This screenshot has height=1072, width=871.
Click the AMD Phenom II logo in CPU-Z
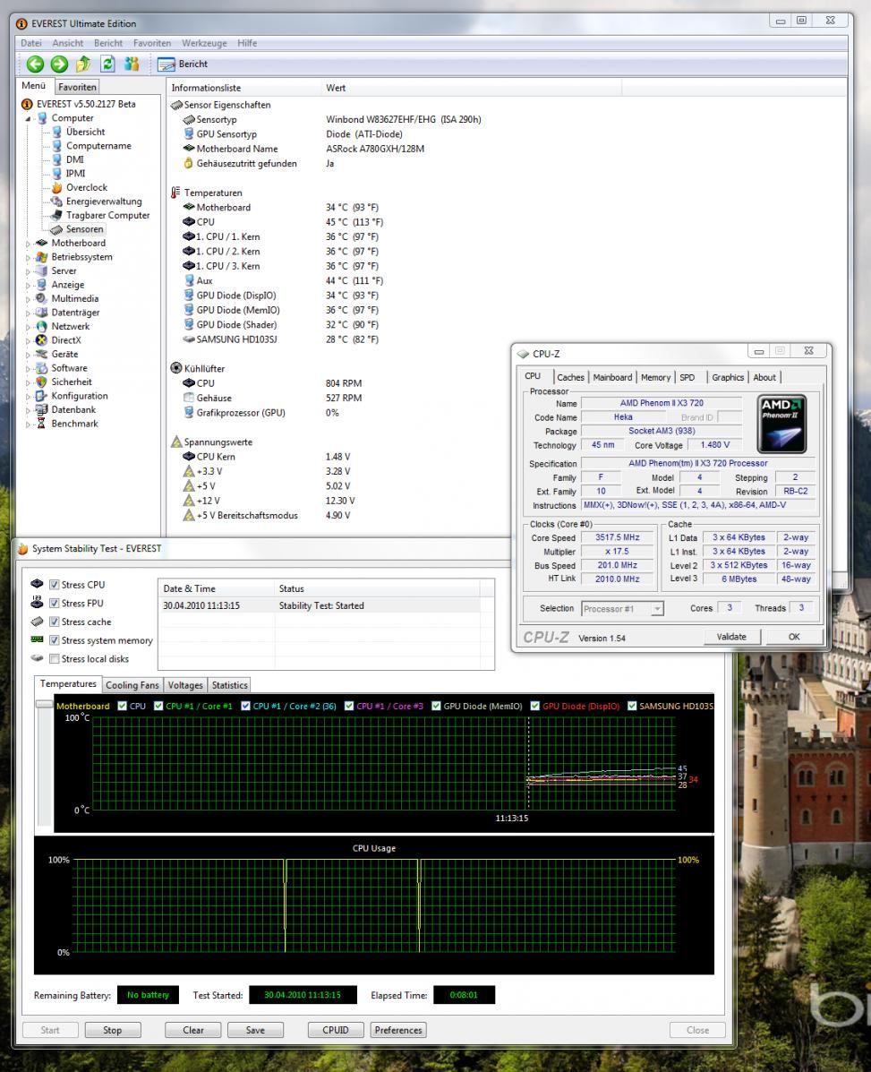782,424
